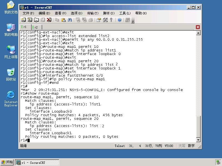Screen dimensions: 222x166
Task: Open the 传输(T) menu
Action: click(93, 13)
